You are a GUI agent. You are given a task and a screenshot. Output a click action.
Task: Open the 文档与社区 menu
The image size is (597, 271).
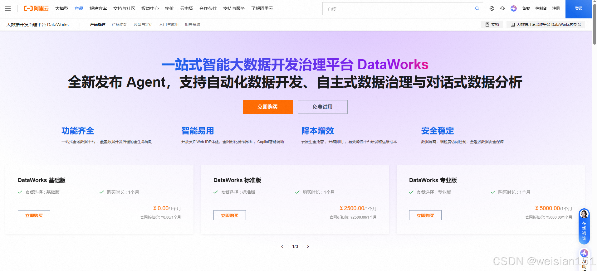tap(124, 8)
